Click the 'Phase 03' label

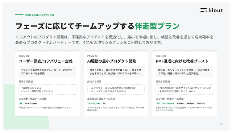tap(161, 56)
